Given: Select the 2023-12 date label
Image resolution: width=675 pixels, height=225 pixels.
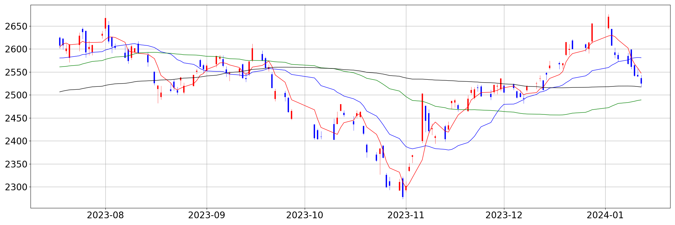Looking at the screenshot, I should (504, 215).
